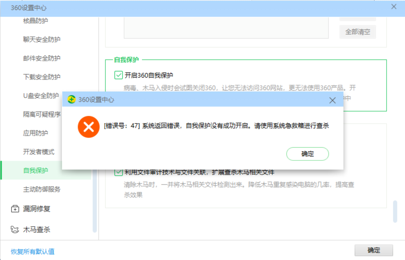Select 邮件安全防护 in the sidebar
The height and width of the screenshot is (260, 405).
[42, 58]
